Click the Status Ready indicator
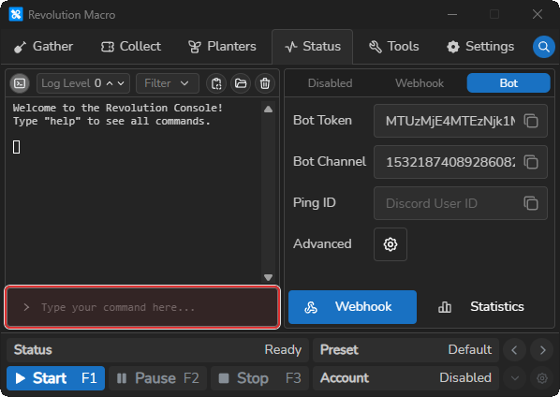This screenshot has width=560, height=397. pos(157,350)
